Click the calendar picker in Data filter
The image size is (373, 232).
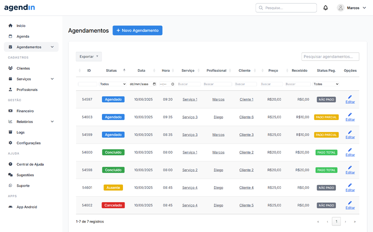pyautogui.click(x=154, y=84)
